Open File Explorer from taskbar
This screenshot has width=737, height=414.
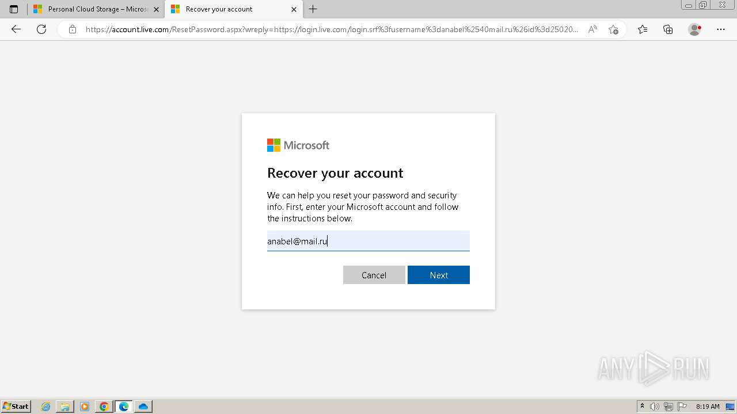coord(65,407)
